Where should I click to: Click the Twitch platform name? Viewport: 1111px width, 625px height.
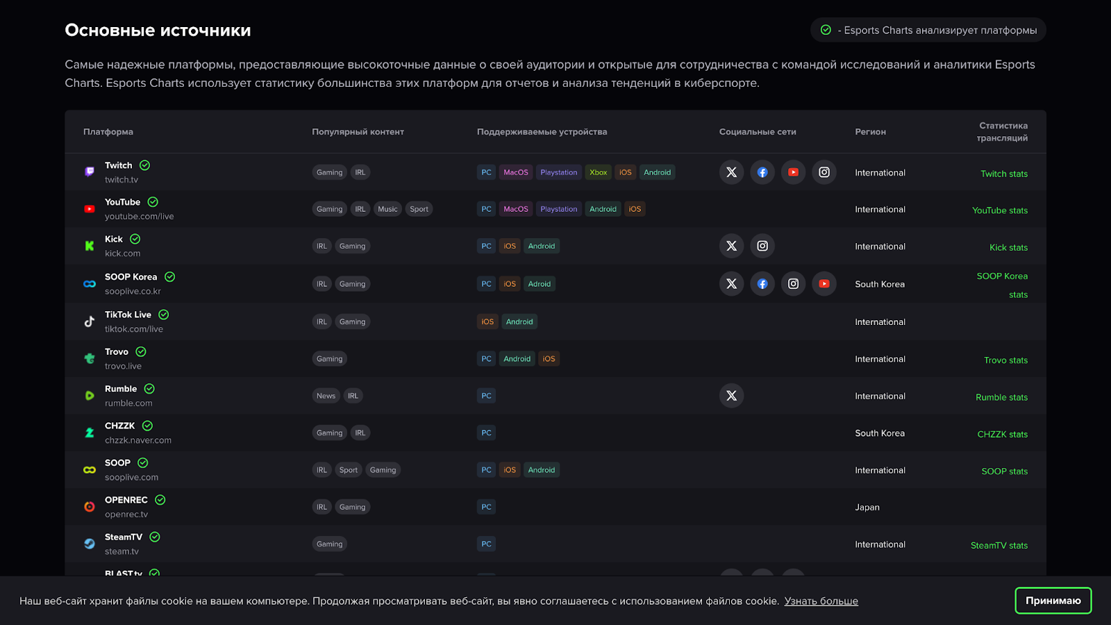click(118, 165)
